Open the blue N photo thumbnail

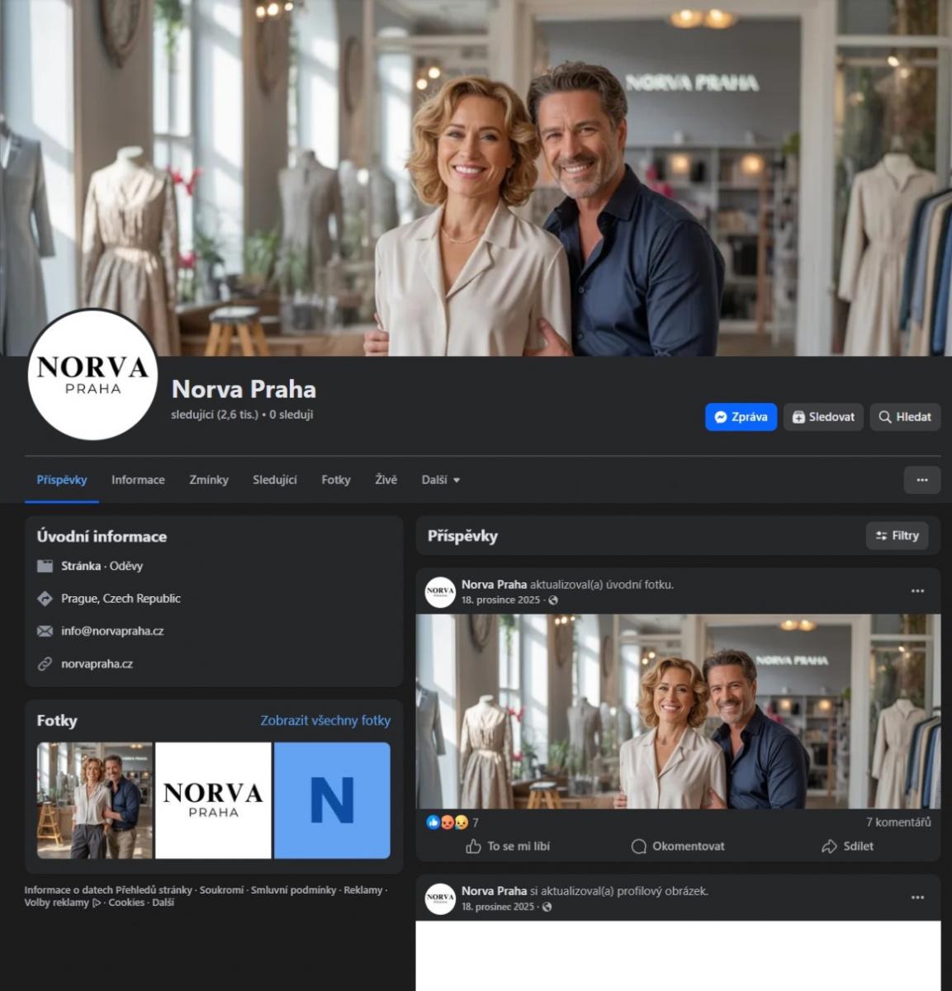(x=332, y=800)
